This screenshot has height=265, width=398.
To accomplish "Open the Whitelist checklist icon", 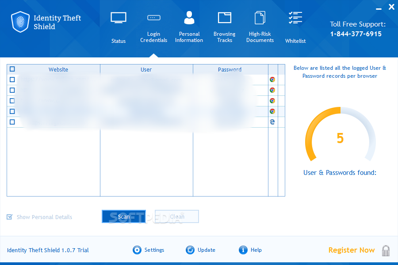I will click(x=295, y=18).
